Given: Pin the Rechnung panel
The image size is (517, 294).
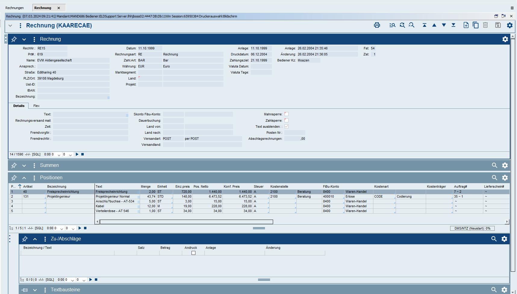Looking at the screenshot, I should pos(14,39).
